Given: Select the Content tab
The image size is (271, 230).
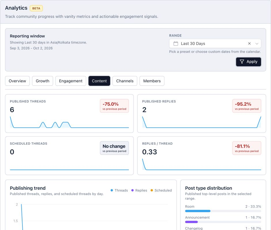Looking at the screenshot, I should pos(99,81).
